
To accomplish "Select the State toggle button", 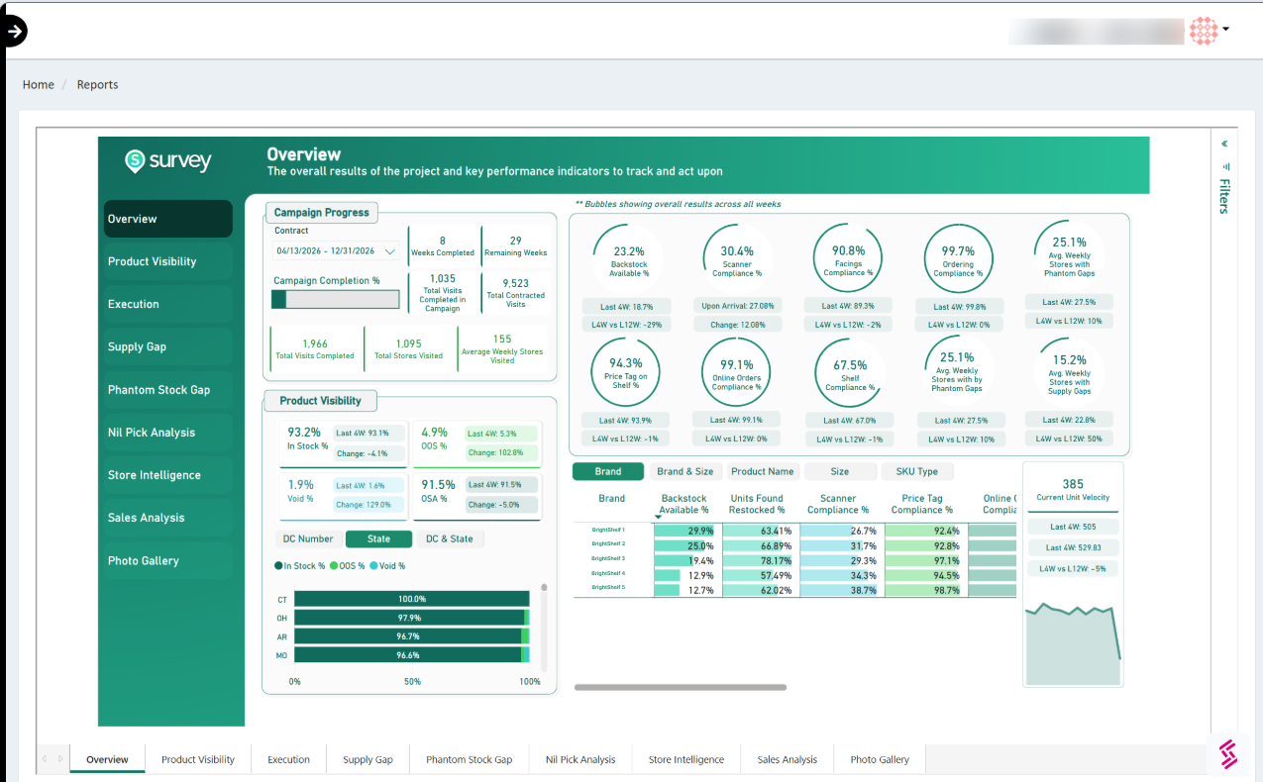I will 379,538.
